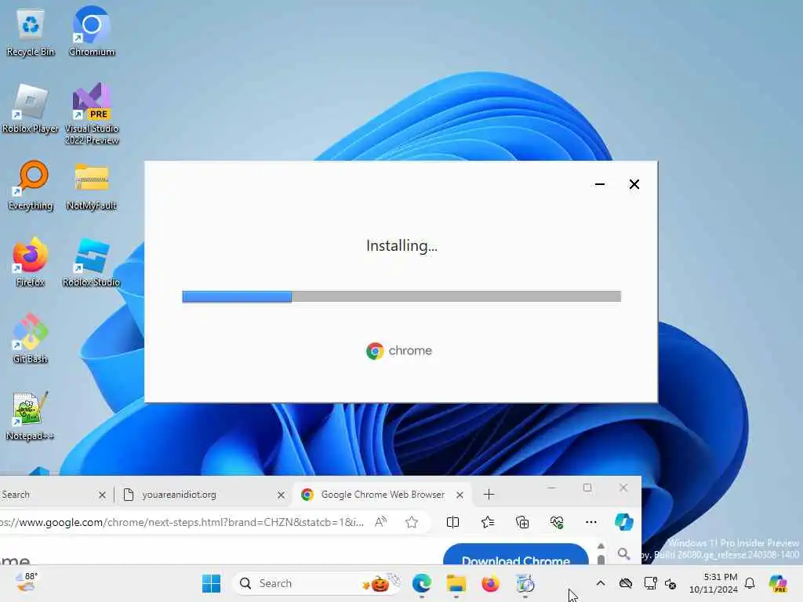Click the Edge page scrollbar up arrow
Screen dimensions: 803x602
pos(601,546)
